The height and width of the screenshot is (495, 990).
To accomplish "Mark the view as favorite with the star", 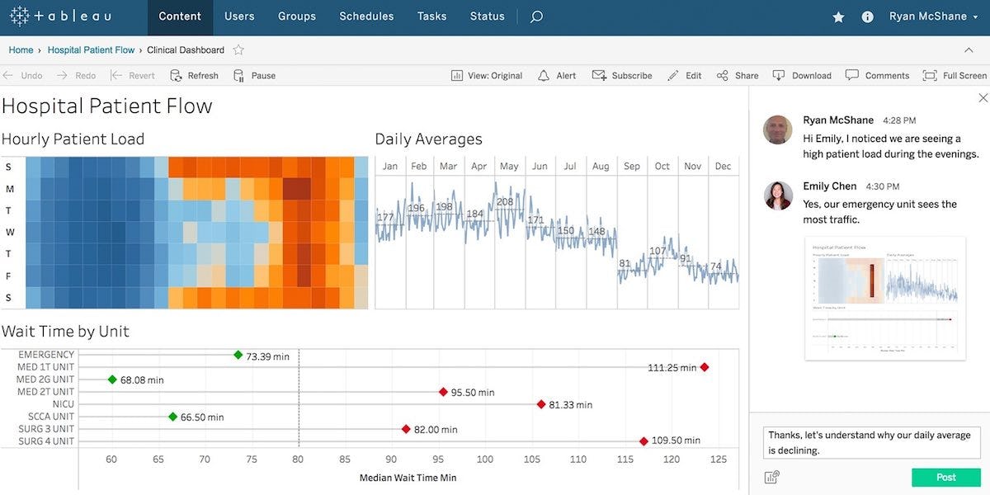I will click(x=838, y=16).
